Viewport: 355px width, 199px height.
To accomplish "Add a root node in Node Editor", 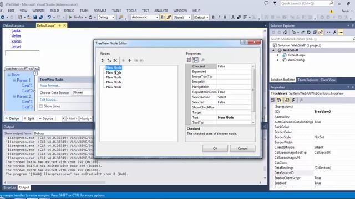I will tap(103, 60).
